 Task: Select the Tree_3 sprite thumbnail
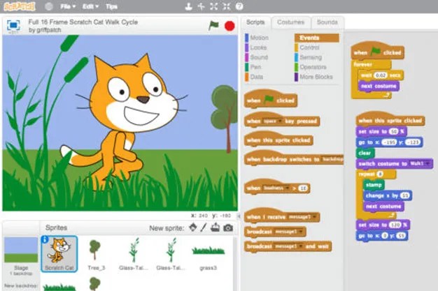[x=96, y=253]
